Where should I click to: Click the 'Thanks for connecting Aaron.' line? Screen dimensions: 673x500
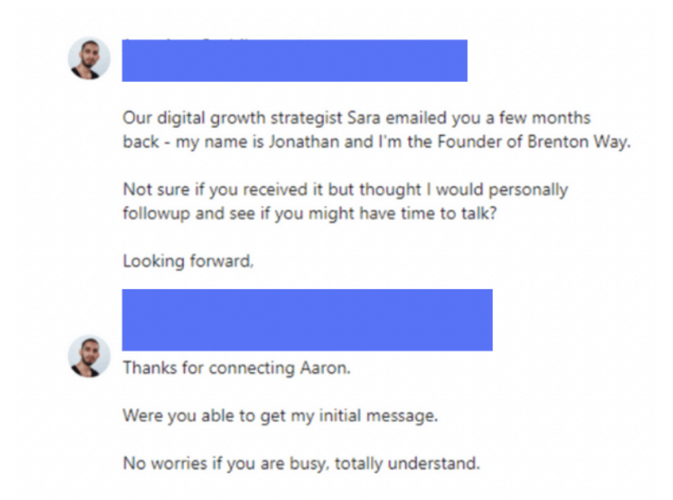pyautogui.click(x=237, y=368)
